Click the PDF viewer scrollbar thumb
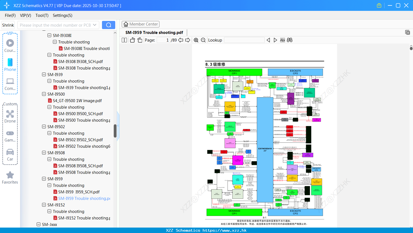This screenshot has width=413, height=233. click(411, 48)
